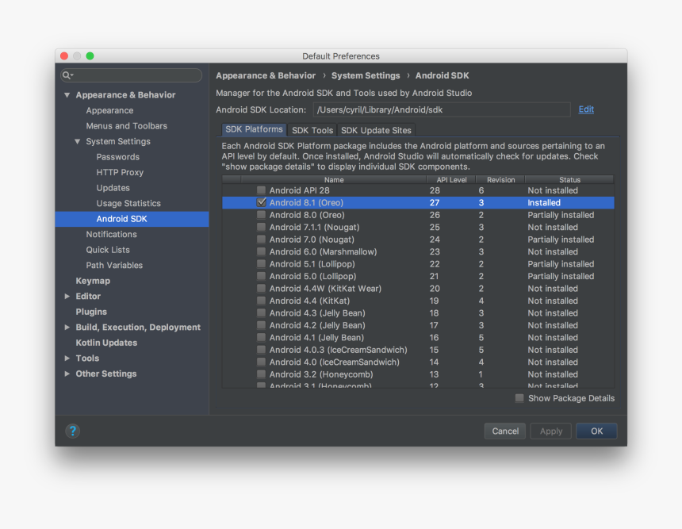Tick the Android 6.0 (Marshmallow) checkbox
The width and height of the screenshot is (682, 529).
[x=261, y=251]
